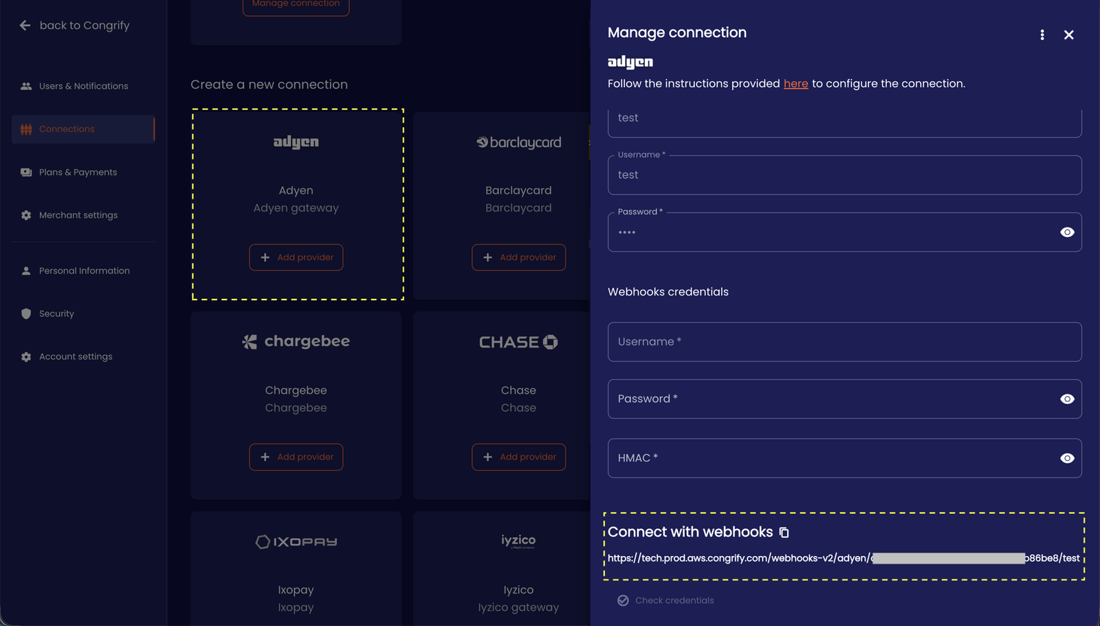Click the HMAC input field
The image size is (1100, 626).
tap(844, 458)
